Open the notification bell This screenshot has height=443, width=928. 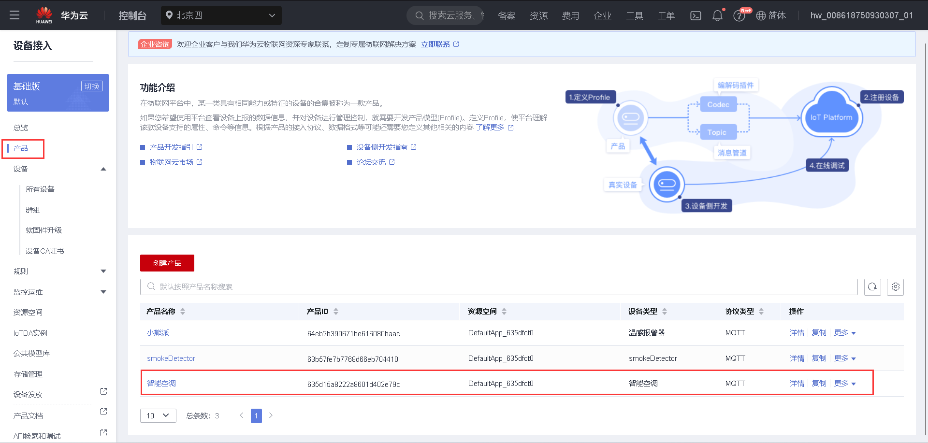coord(717,15)
